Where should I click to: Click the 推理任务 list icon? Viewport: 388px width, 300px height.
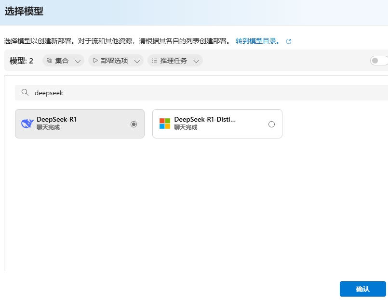point(154,61)
